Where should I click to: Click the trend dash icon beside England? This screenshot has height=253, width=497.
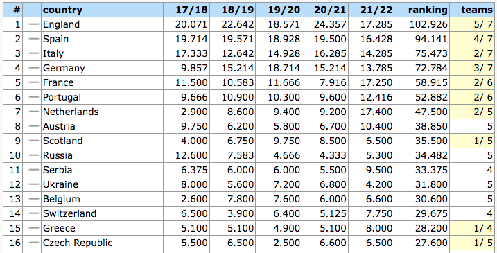point(33,24)
